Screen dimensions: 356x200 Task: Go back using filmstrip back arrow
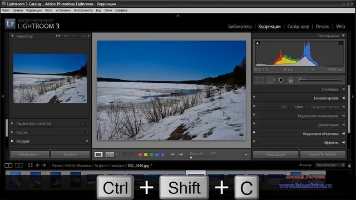point(37,166)
